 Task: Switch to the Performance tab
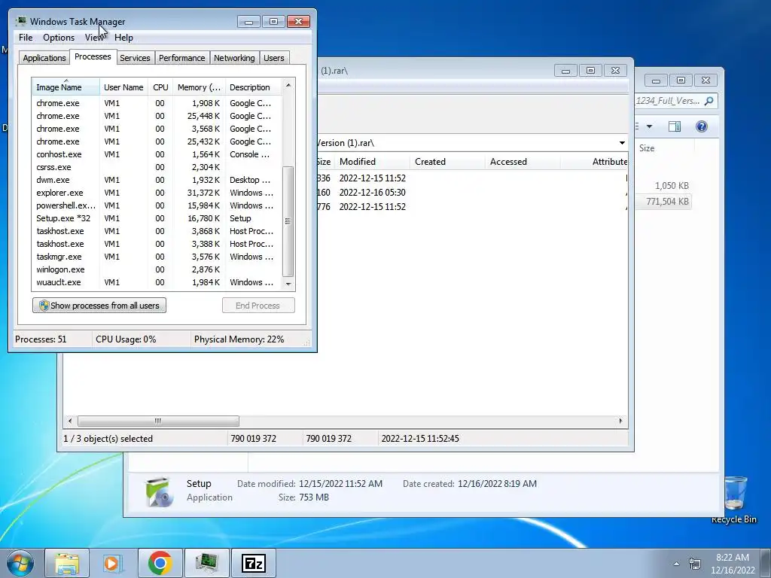click(x=181, y=58)
